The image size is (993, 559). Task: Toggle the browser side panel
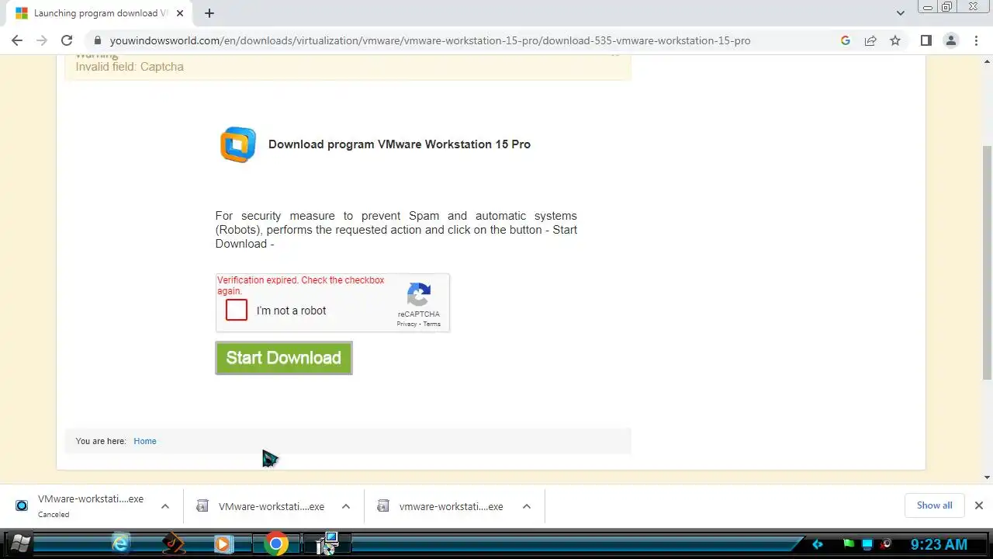(x=926, y=40)
